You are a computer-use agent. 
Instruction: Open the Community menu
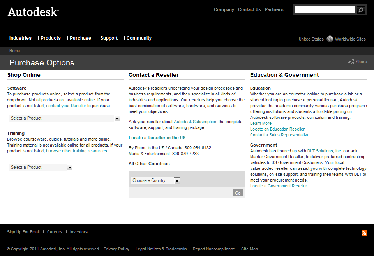(139, 38)
